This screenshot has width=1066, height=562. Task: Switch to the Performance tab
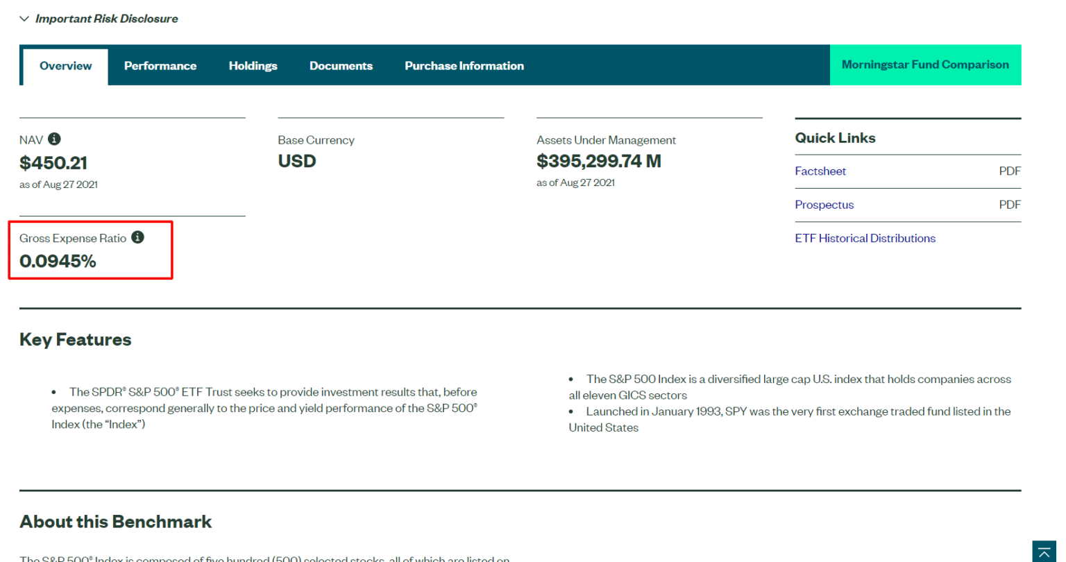point(160,65)
